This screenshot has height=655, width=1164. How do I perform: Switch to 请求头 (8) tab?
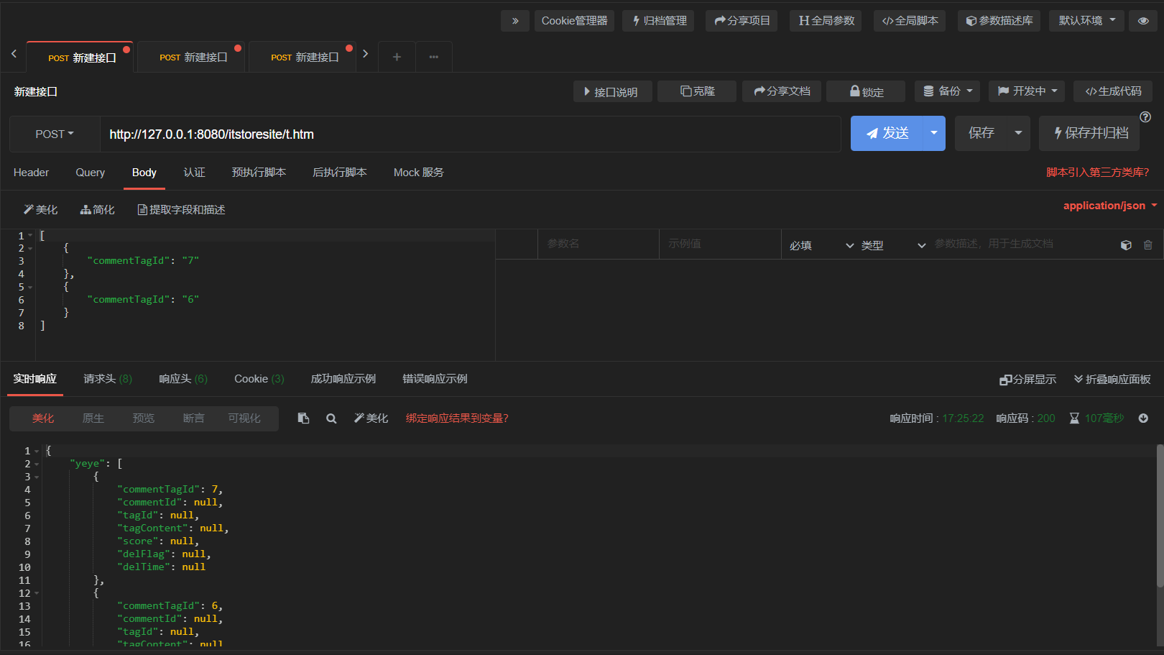(108, 379)
